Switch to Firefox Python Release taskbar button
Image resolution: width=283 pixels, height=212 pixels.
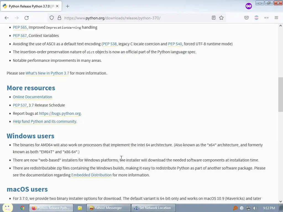(51, 208)
